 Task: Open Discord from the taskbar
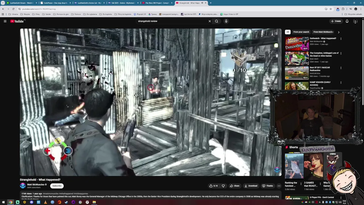coord(32,202)
